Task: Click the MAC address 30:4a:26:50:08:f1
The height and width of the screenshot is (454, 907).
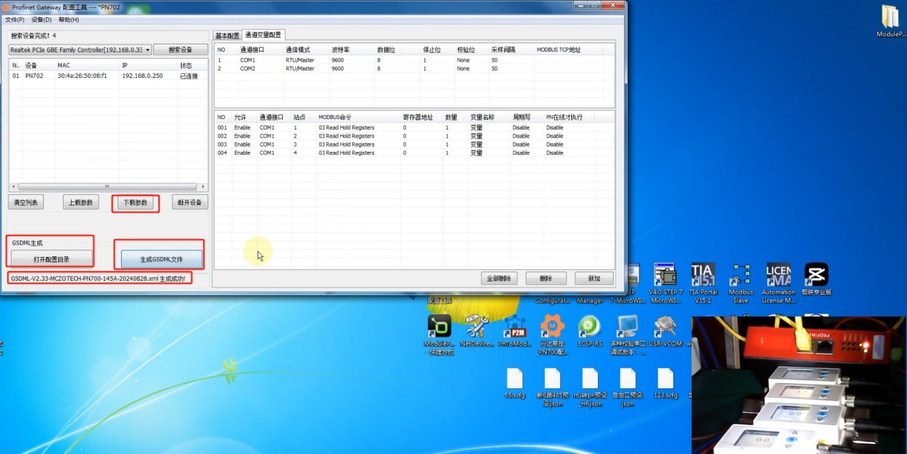Action: (82, 75)
